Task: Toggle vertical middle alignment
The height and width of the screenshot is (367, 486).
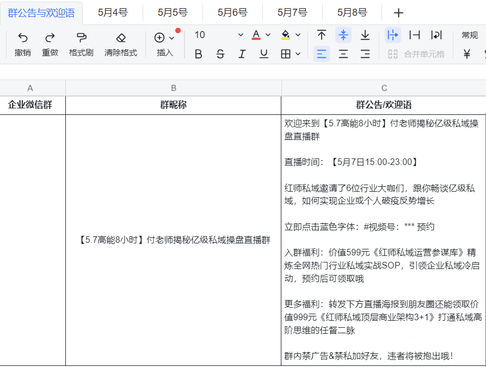Action: pos(343,35)
